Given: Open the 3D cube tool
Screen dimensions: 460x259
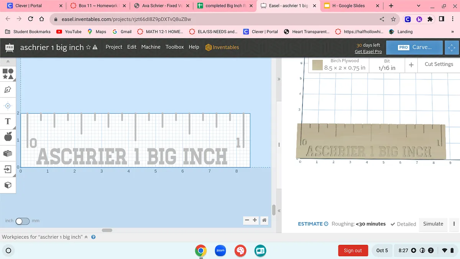Looking at the screenshot, I should tap(8, 185).
